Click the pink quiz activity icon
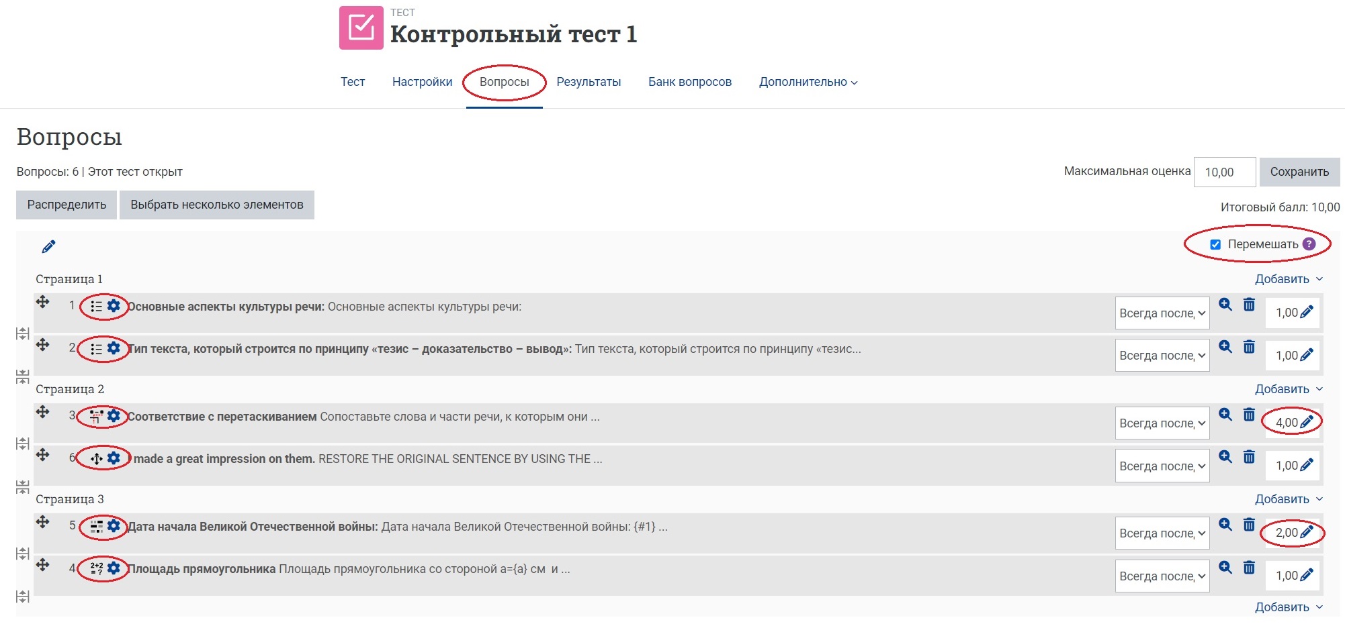Image resolution: width=1345 pixels, height=626 pixels. pyautogui.click(x=361, y=28)
